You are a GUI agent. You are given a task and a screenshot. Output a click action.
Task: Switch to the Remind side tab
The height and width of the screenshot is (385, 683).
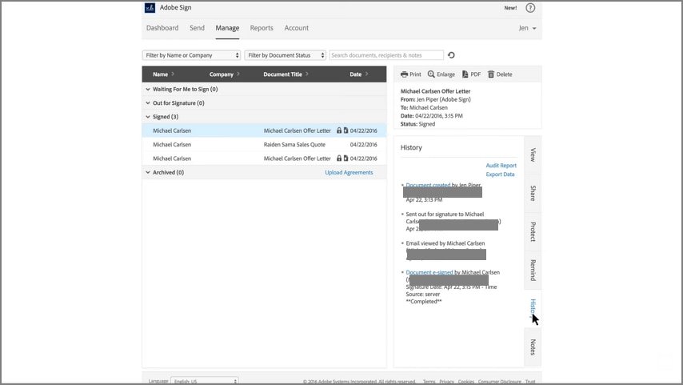click(x=533, y=270)
